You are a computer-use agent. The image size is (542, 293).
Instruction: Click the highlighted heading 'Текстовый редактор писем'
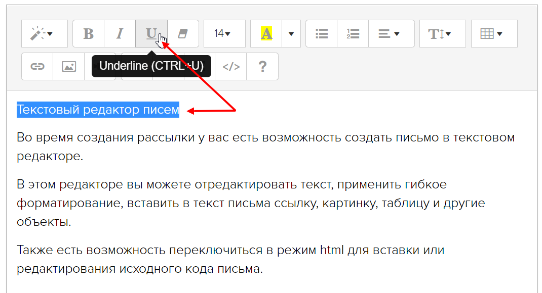98,110
